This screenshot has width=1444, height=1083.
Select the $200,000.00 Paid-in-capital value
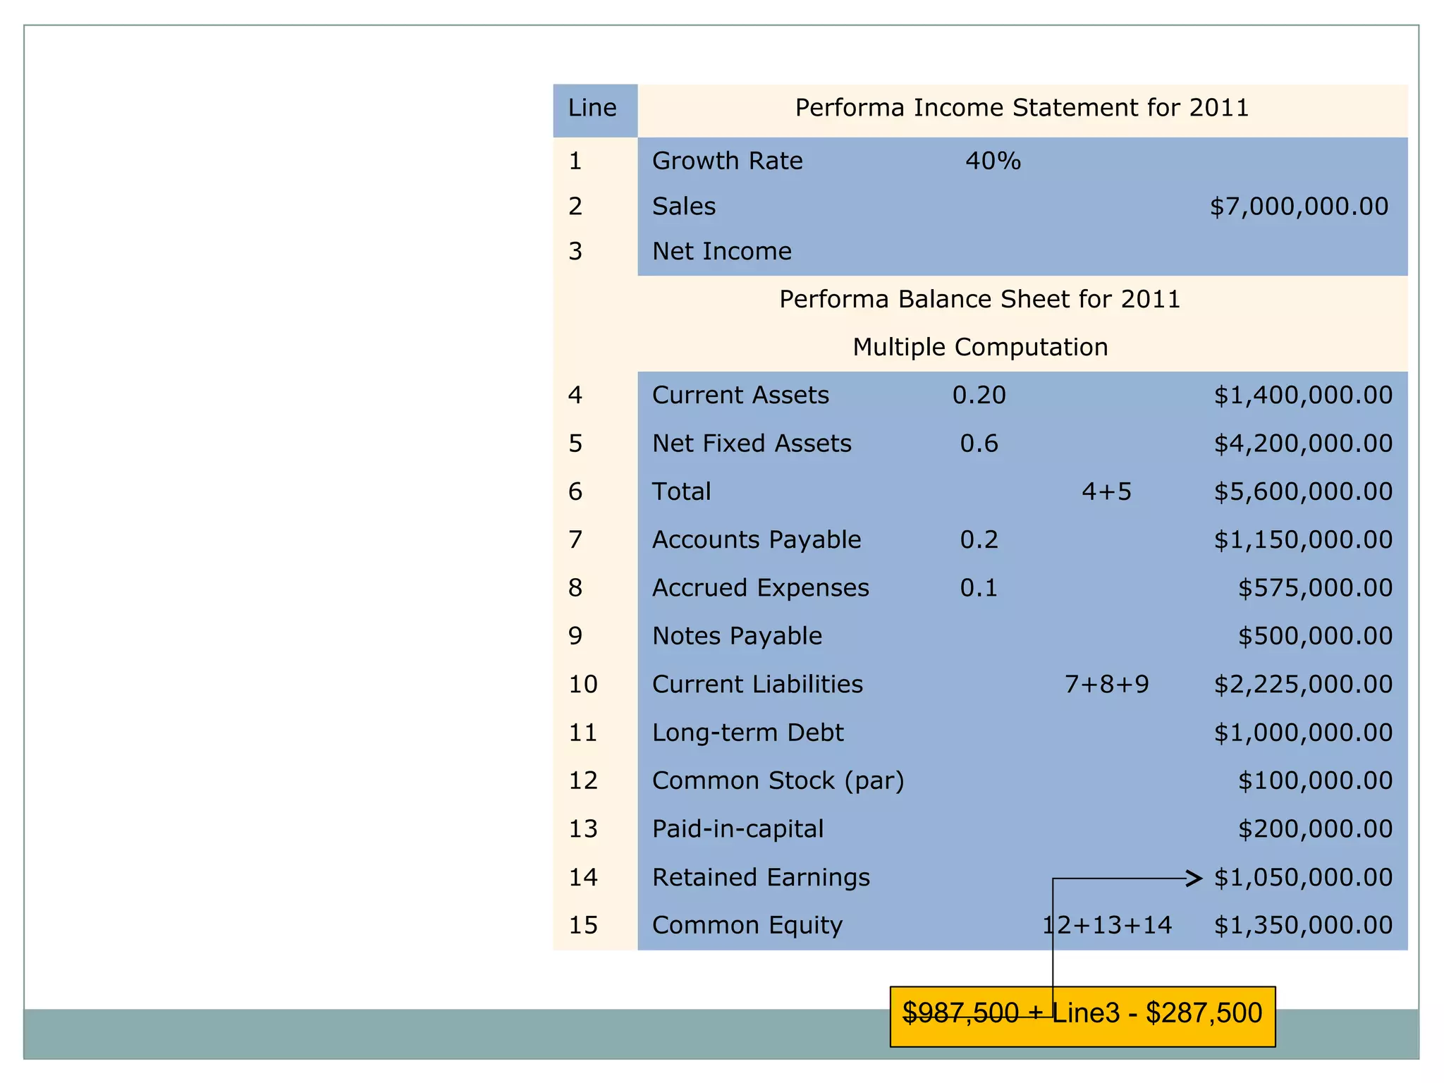1315,828
